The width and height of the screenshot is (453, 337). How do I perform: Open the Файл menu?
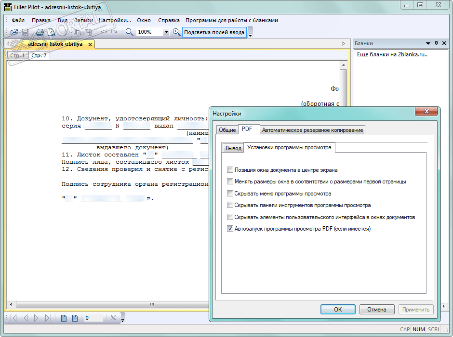coord(18,20)
